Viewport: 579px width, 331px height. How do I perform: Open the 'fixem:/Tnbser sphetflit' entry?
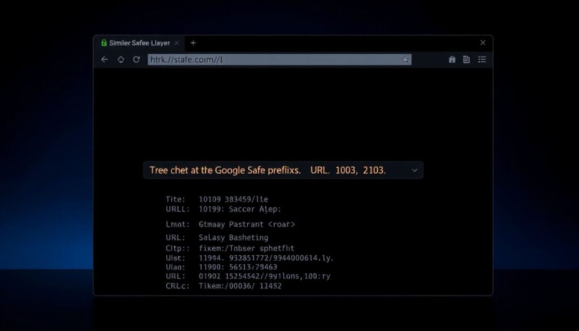click(x=247, y=248)
